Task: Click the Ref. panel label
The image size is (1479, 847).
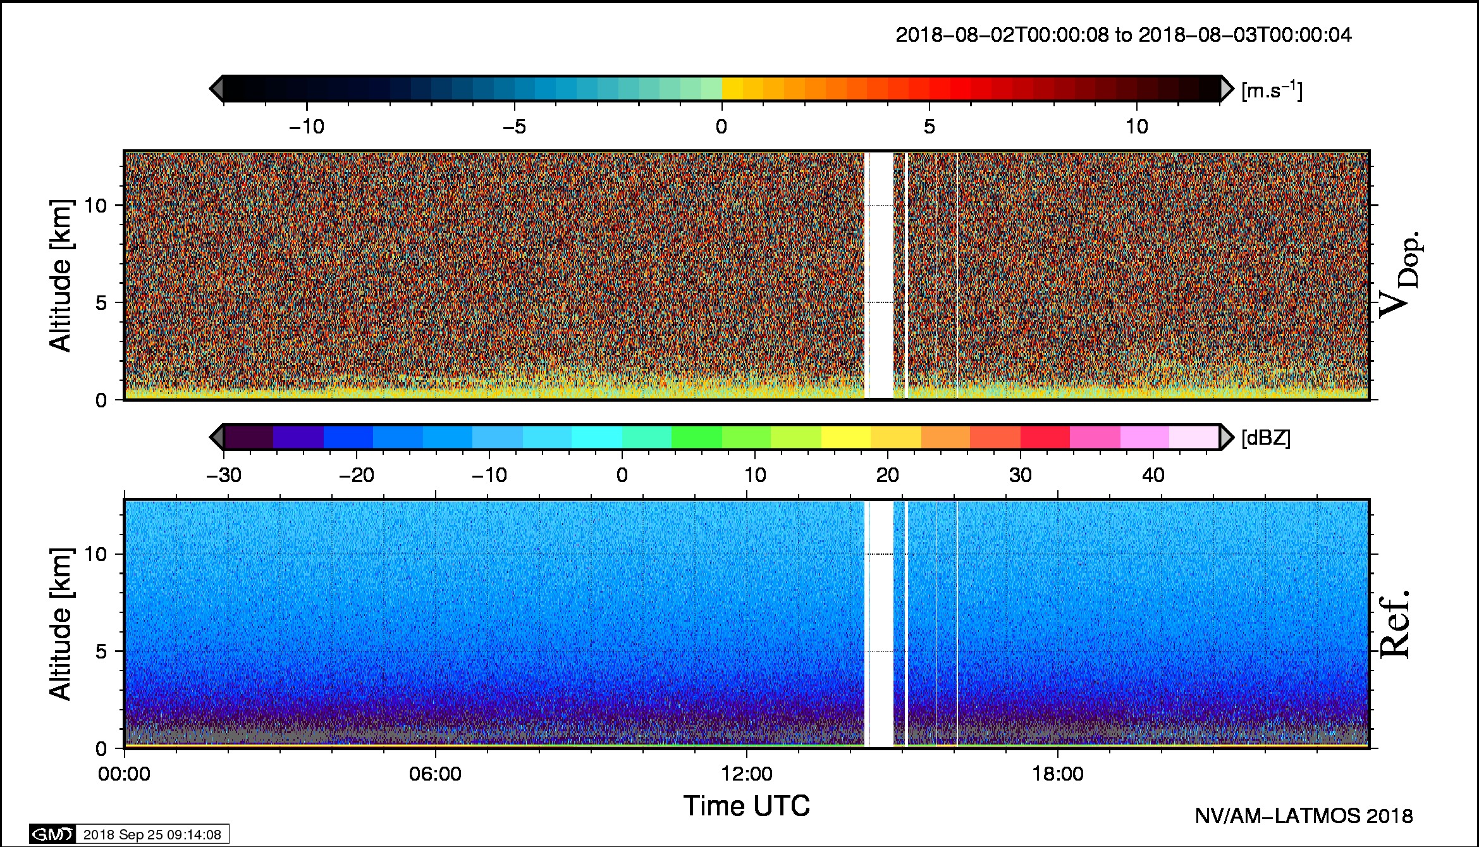Action: click(x=1395, y=624)
